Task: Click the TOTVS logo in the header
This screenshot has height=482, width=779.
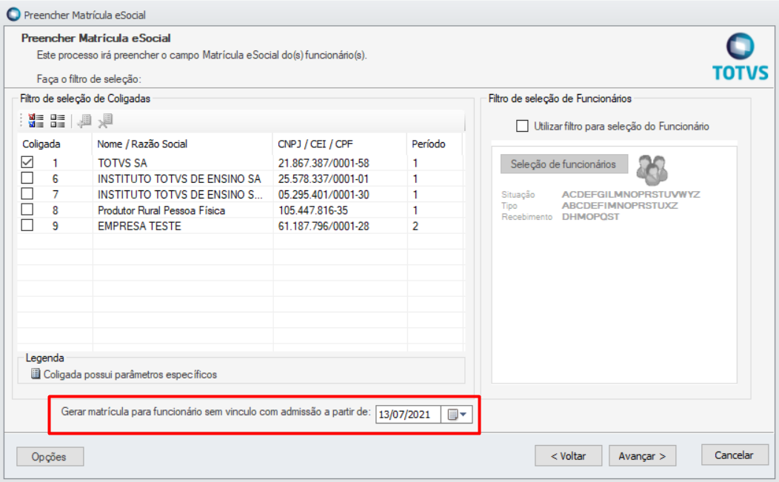Action: coord(740,57)
